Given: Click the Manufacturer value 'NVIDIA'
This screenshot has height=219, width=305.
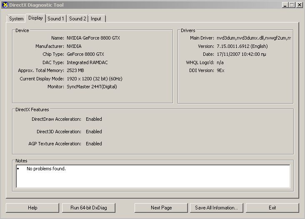Looking at the screenshot, I should pyautogui.click(x=74, y=46).
